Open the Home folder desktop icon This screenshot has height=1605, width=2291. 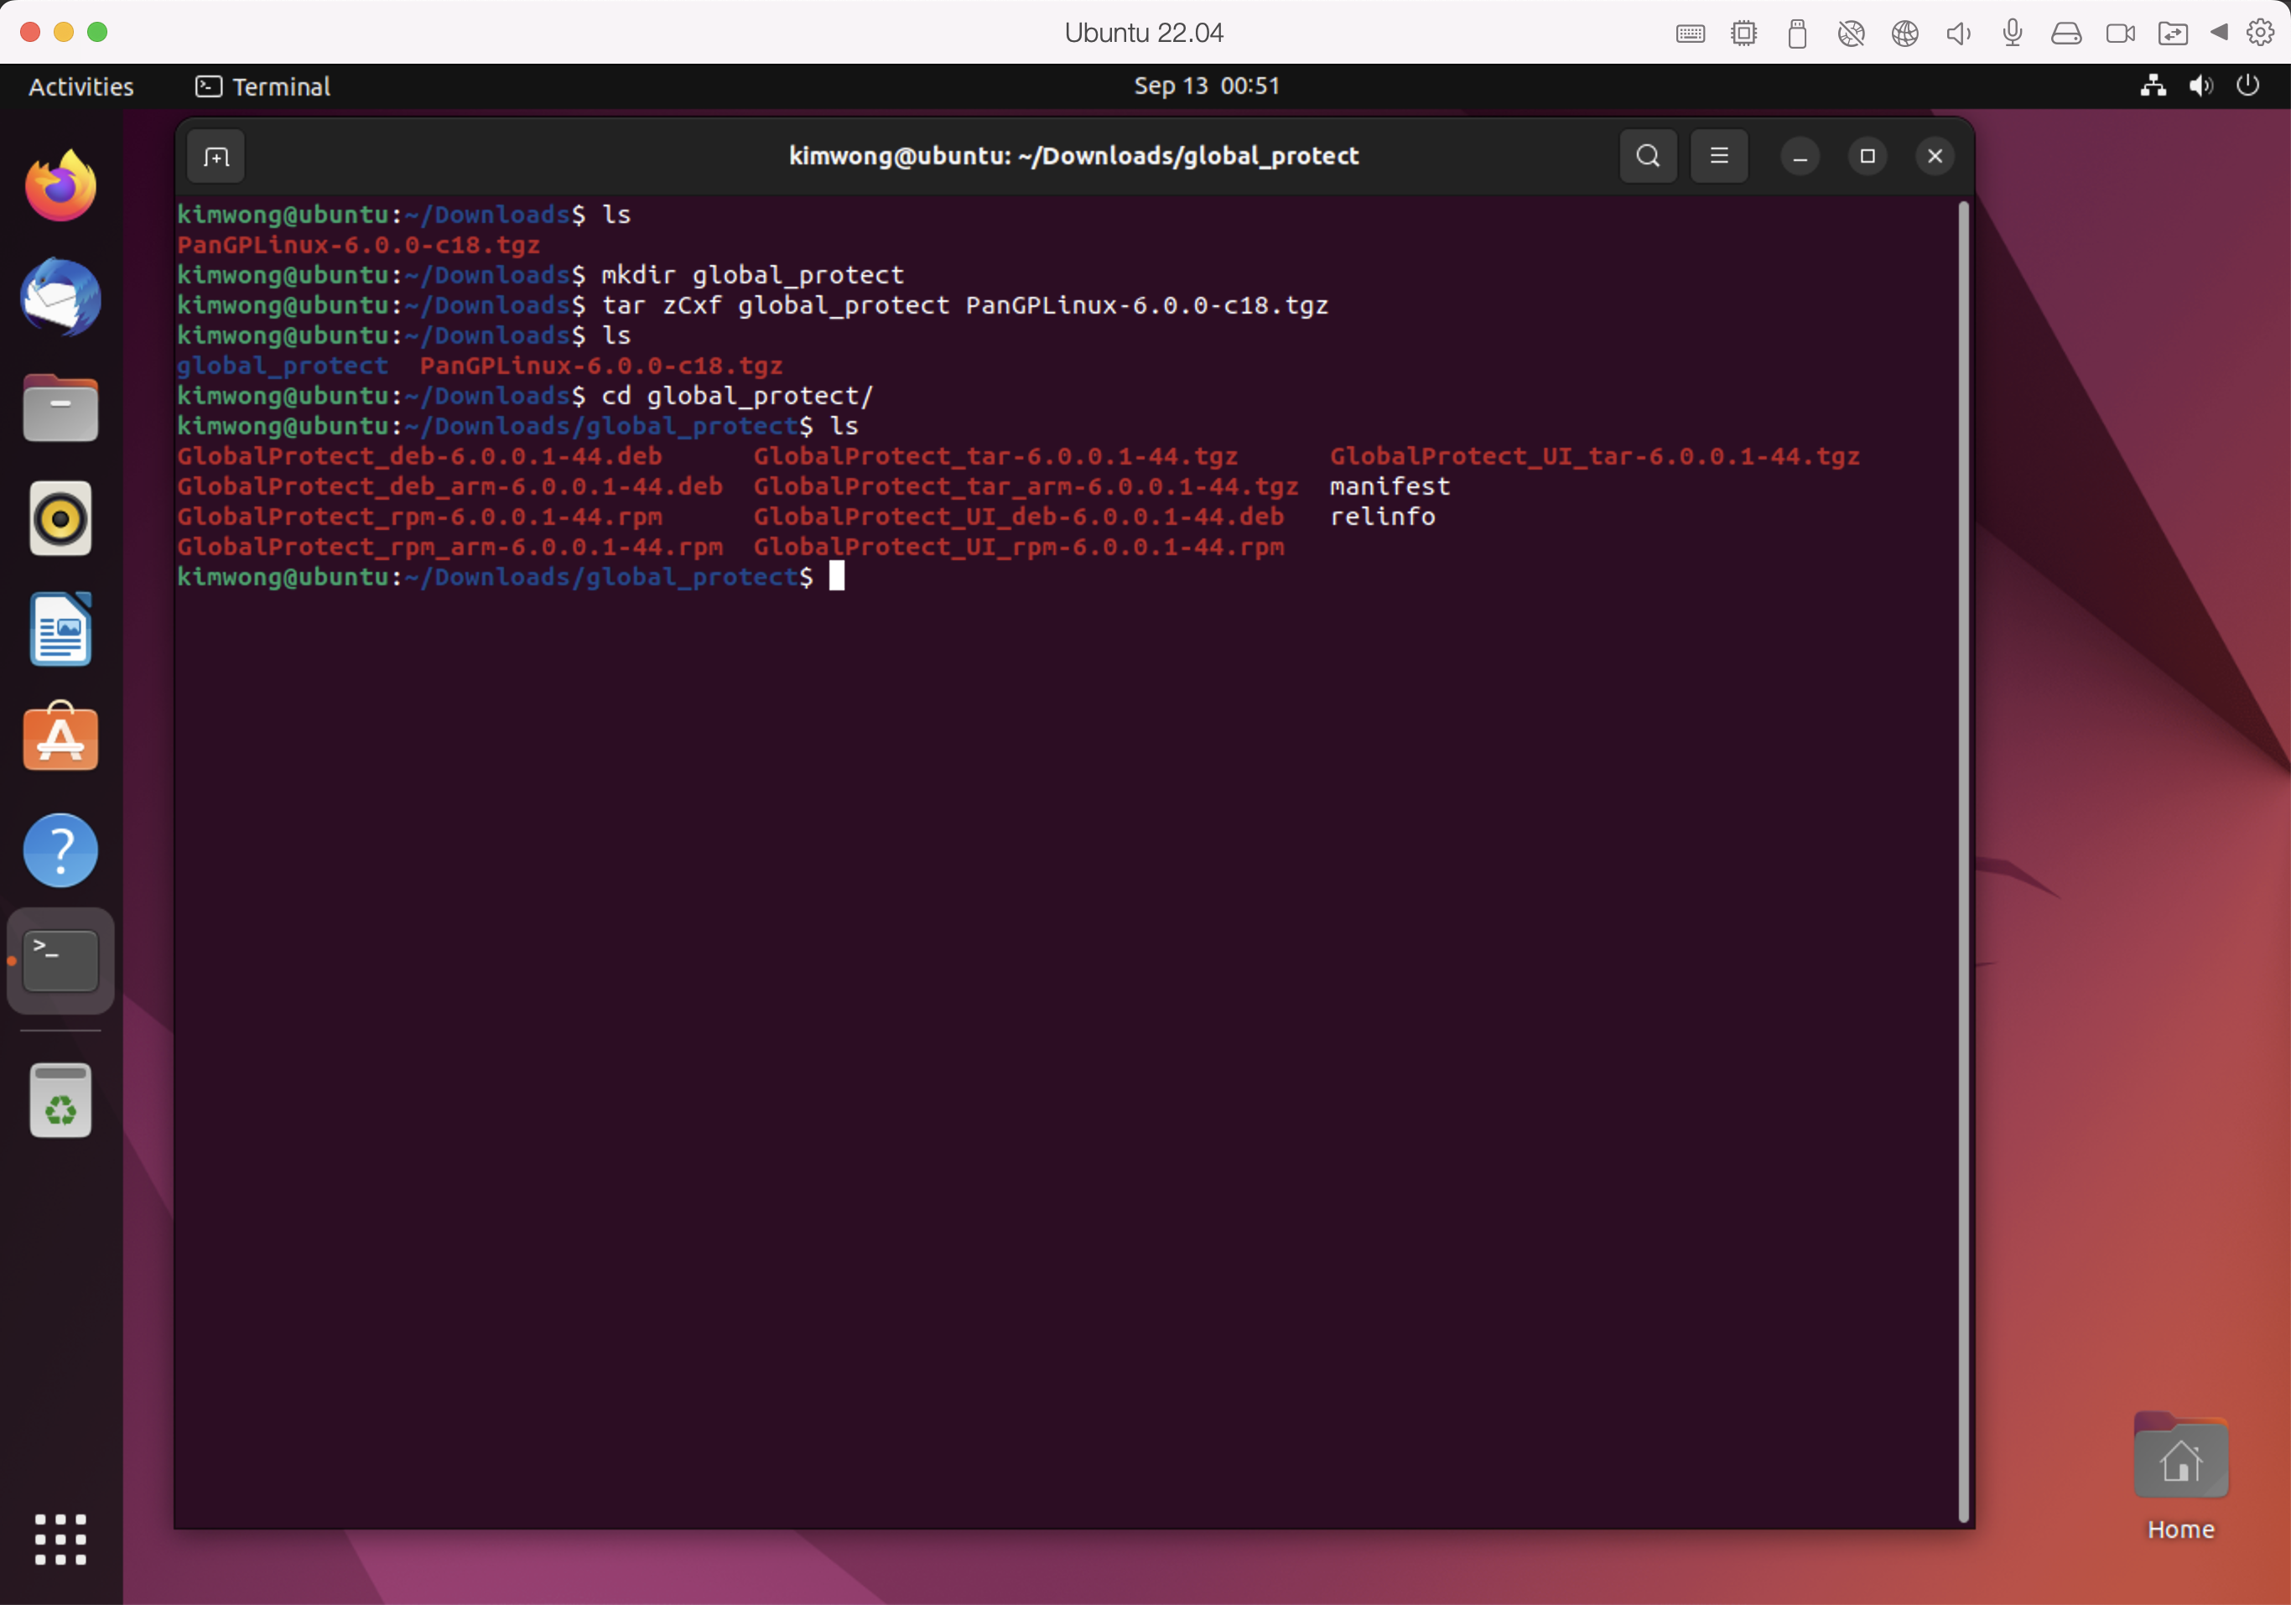pos(2181,1477)
